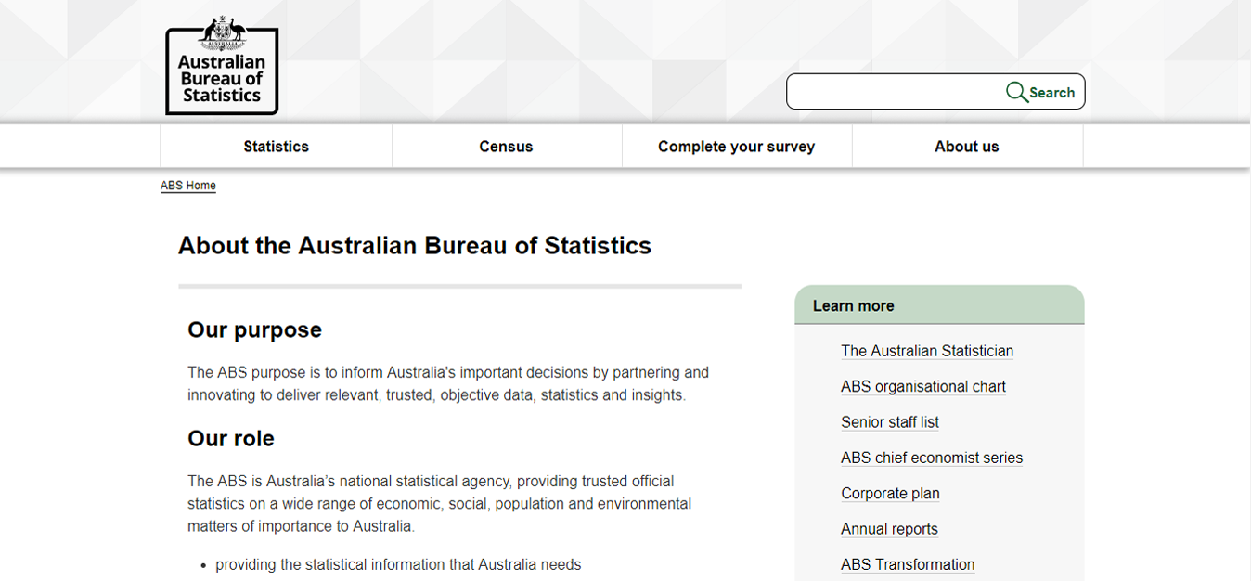The height and width of the screenshot is (581, 1251).
Task: Click the magnifying glass search icon
Action: tap(1017, 92)
